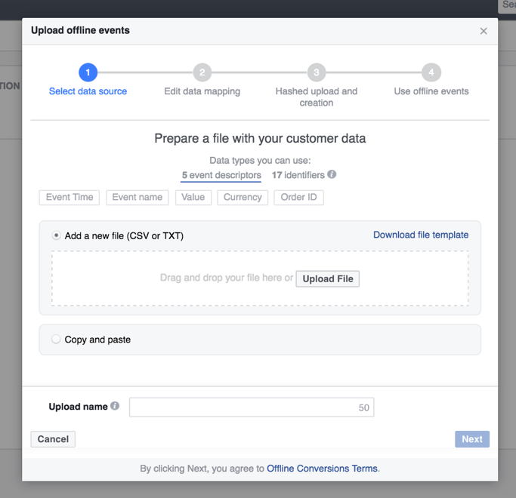This screenshot has height=498, width=516.
Task: Click the Upload File button
Action: pyautogui.click(x=327, y=278)
